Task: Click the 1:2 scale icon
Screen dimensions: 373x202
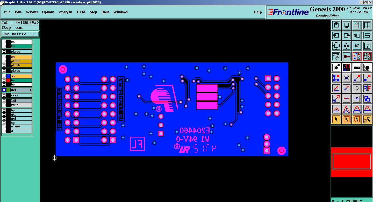Action: (x=357, y=46)
